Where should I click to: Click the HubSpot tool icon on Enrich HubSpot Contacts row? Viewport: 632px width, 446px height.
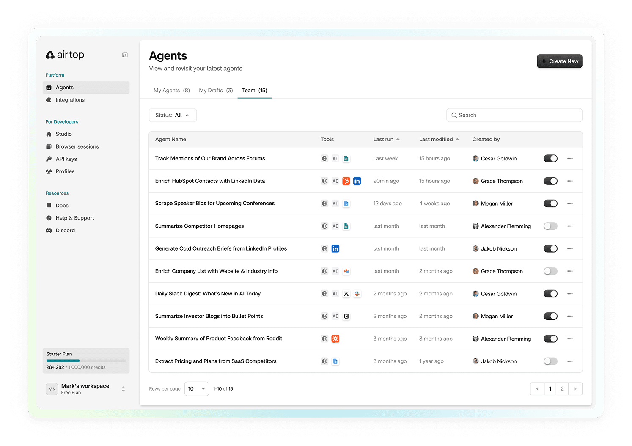point(346,181)
